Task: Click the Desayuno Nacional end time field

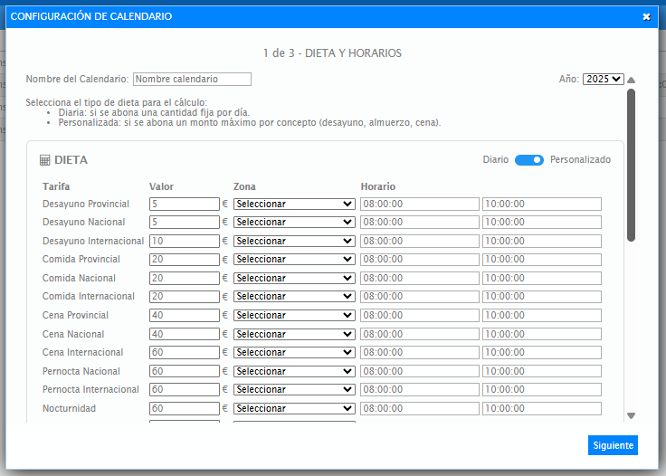Action: click(x=541, y=222)
